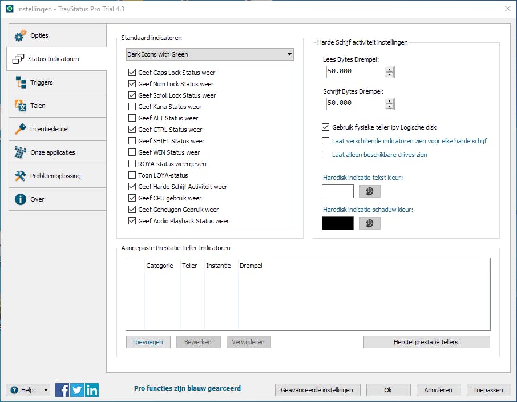Open the LinkedIn icon link
The width and height of the screenshot is (517, 402).
92,390
